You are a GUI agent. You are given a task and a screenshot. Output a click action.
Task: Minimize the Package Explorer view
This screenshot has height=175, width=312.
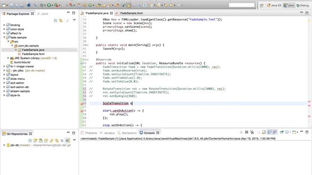[68, 13]
